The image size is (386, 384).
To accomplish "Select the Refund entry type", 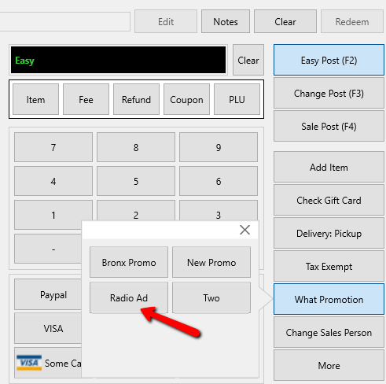I will click(136, 99).
